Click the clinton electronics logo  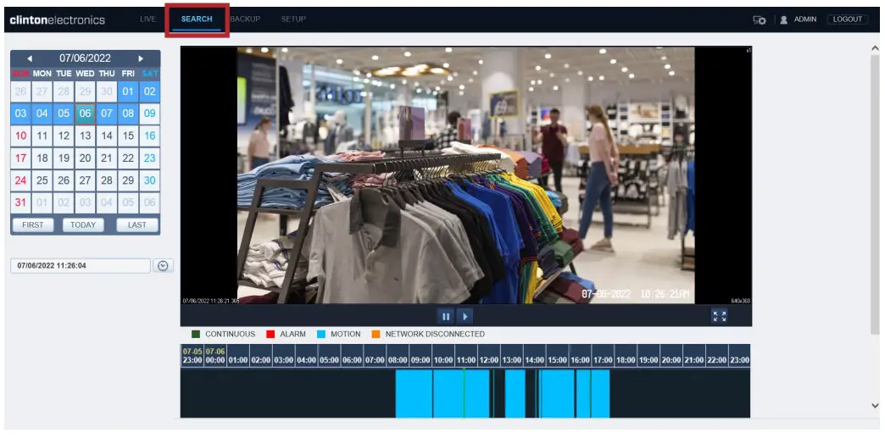57,19
